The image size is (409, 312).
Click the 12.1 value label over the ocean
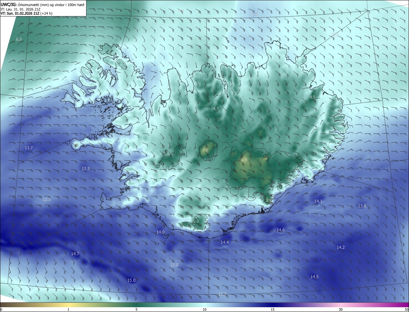(47, 199)
